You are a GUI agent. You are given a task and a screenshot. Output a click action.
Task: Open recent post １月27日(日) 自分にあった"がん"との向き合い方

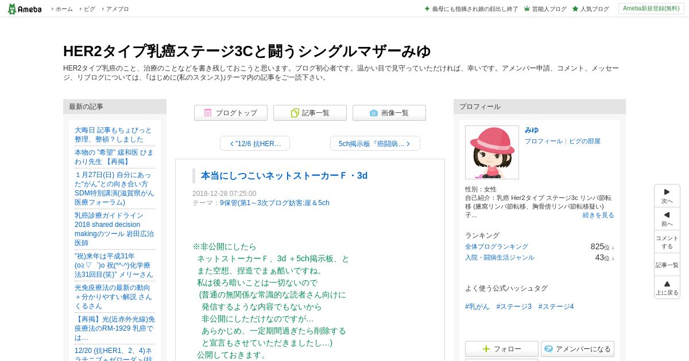[114, 189]
